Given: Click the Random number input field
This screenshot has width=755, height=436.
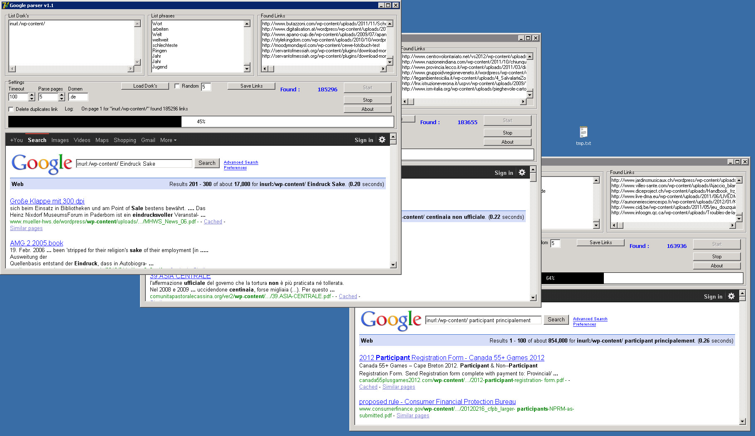Looking at the screenshot, I should pos(206,86).
